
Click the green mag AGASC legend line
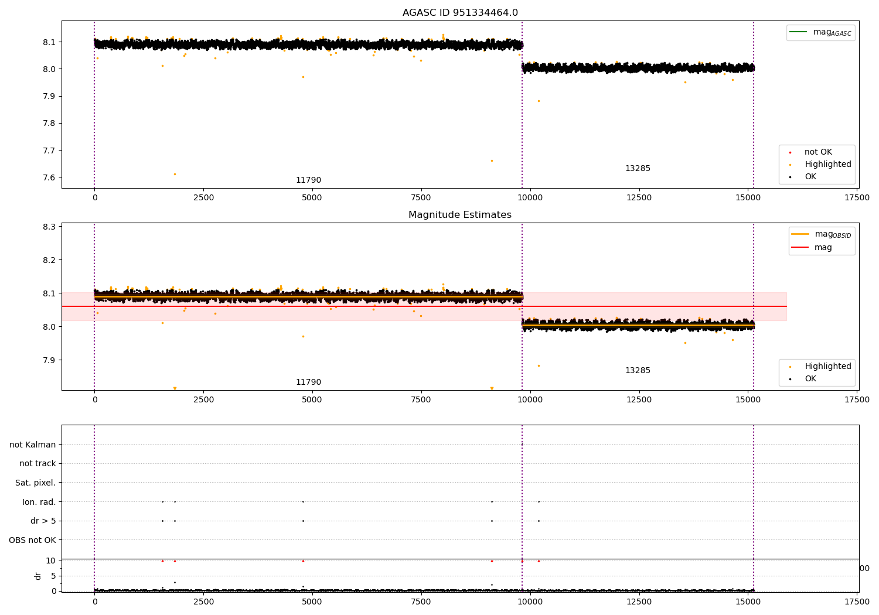tap(798, 32)
